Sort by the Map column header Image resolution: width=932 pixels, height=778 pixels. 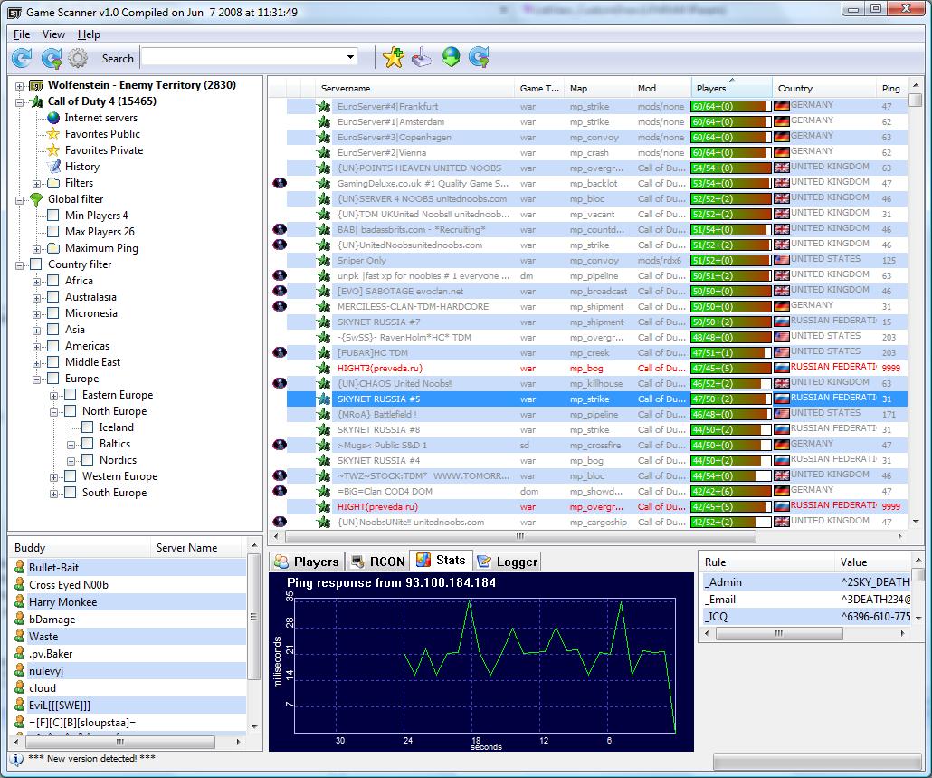tap(597, 88)
